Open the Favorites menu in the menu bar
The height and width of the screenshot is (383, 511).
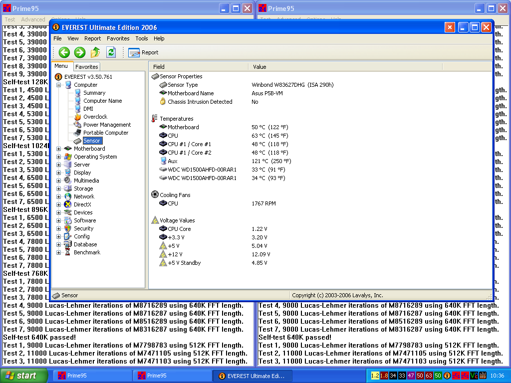(118, 38)
